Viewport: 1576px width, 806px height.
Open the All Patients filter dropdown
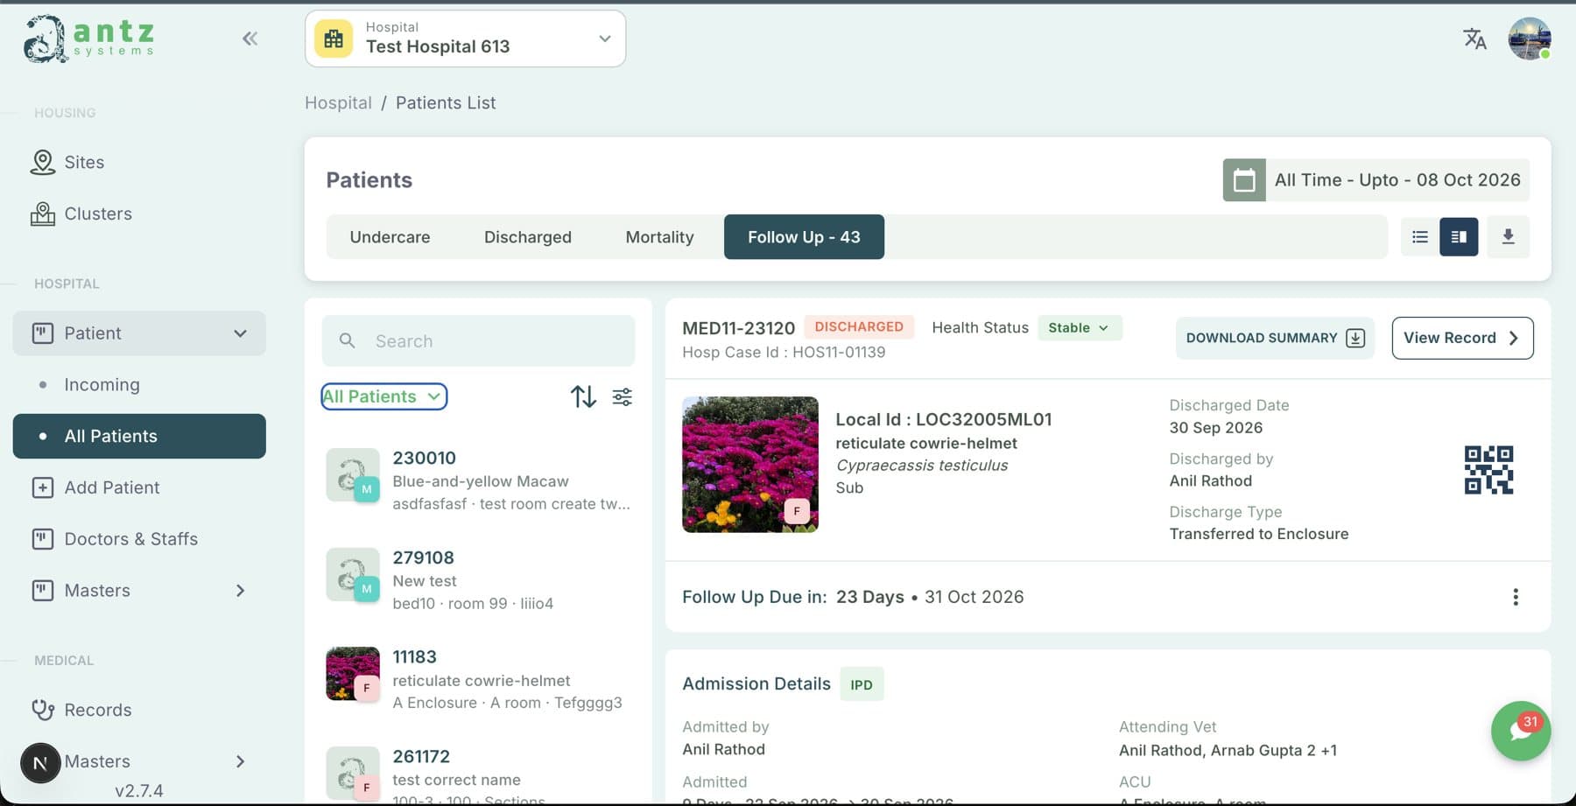383,397
